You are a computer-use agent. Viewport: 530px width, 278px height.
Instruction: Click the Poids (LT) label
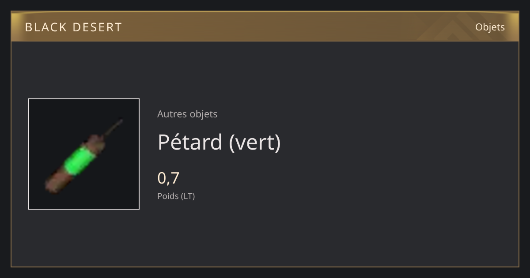(176, 196)
